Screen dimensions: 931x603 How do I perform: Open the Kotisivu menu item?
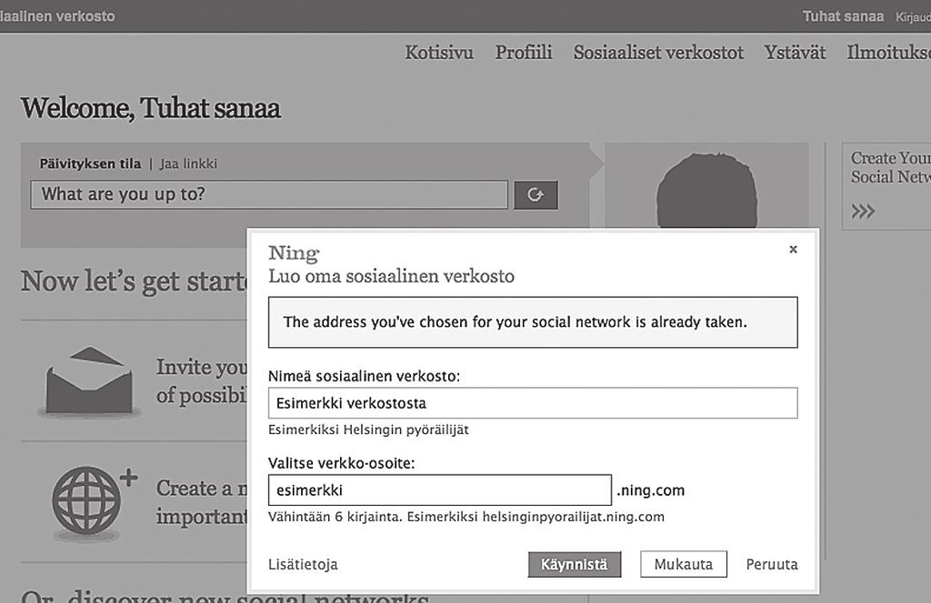pyautogui.click(x=439, y=52)
